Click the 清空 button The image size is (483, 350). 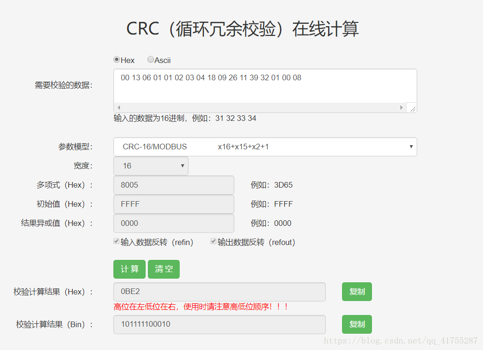pos(163,269)
